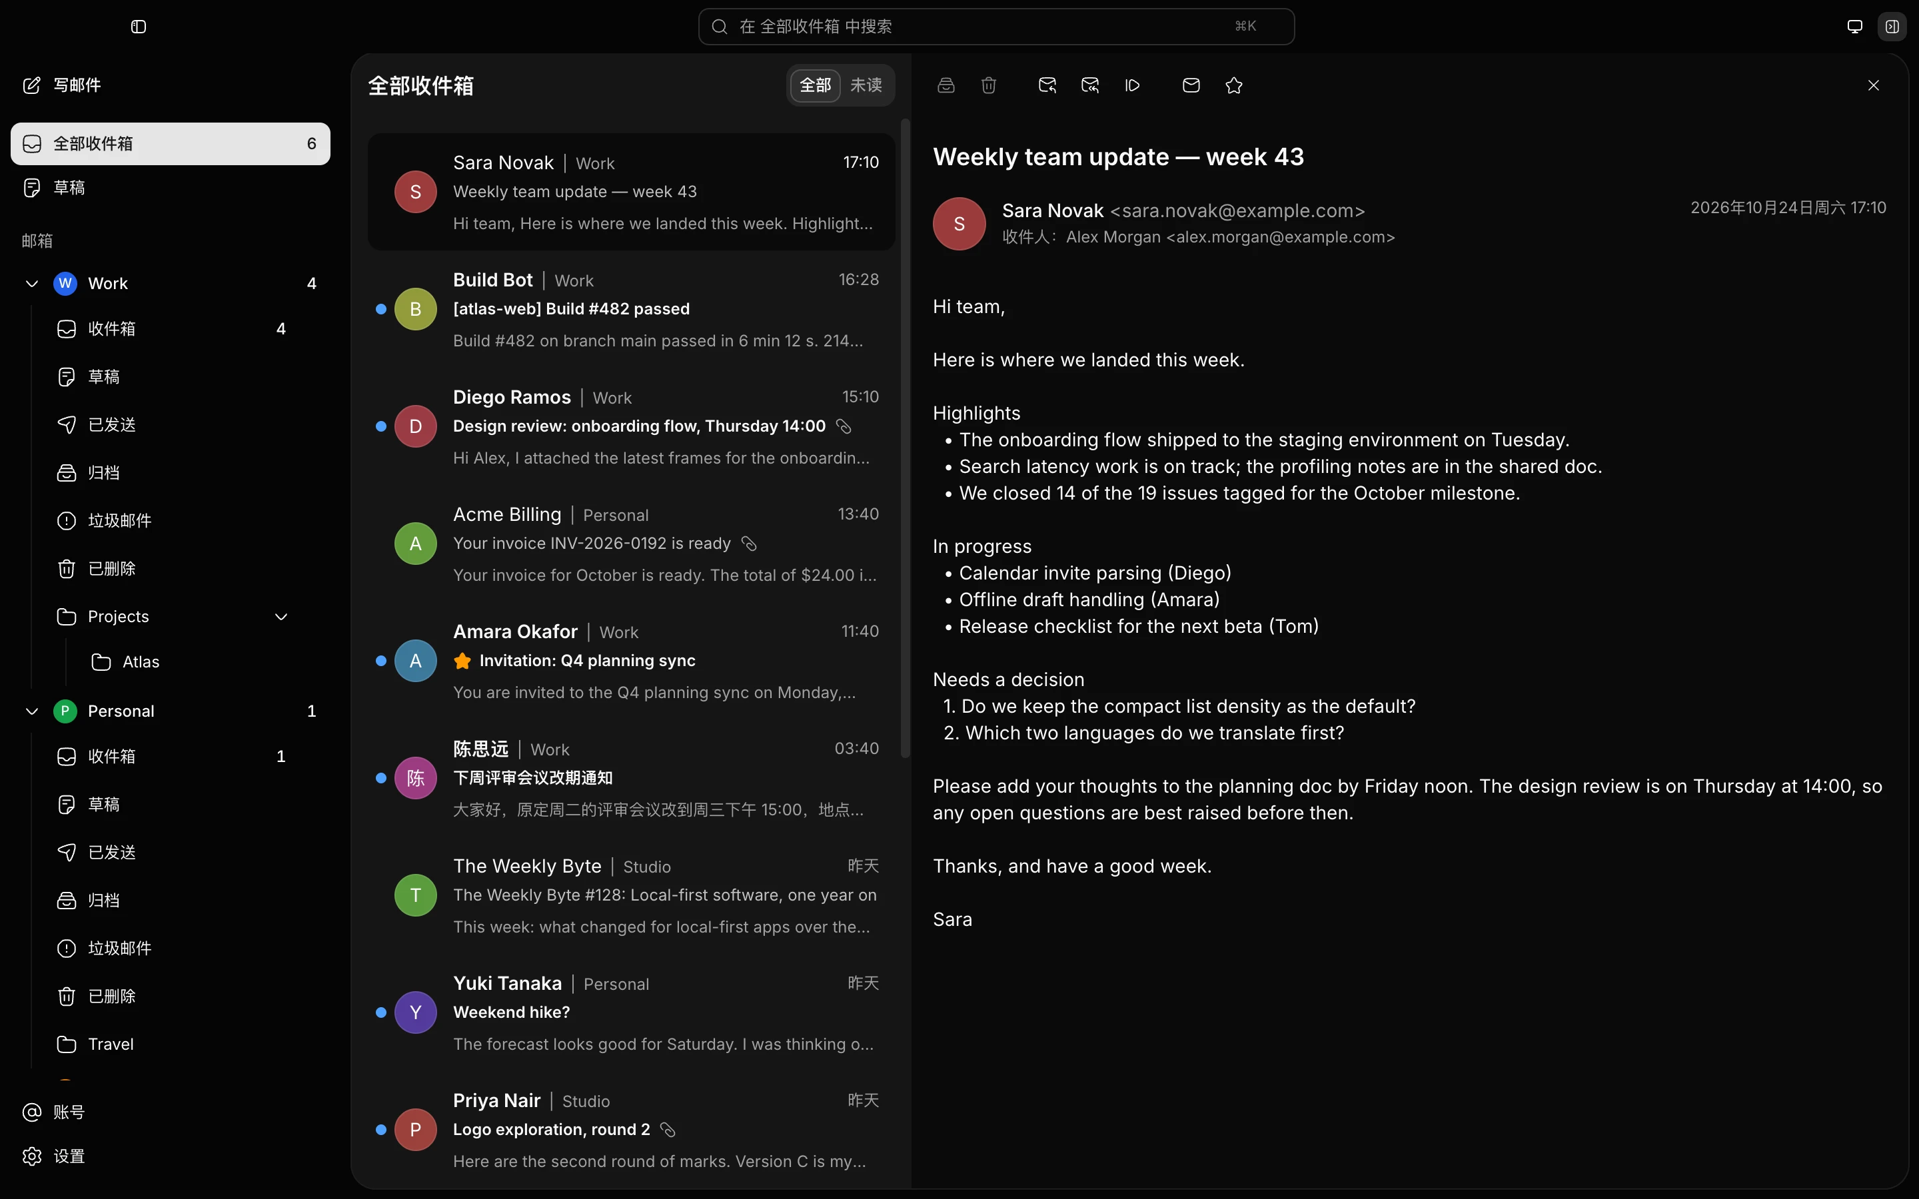Click Sara Novak's avatar in email header
1919x1199 pixels.
point(959,224)
